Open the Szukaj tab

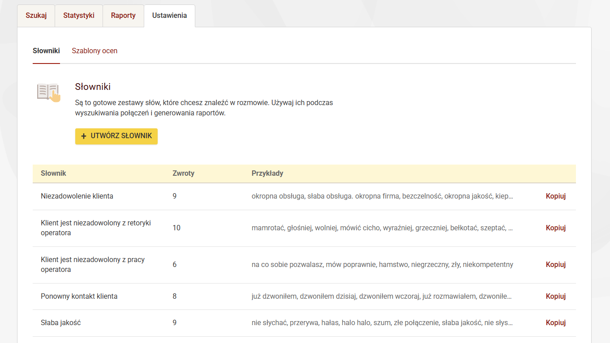pos(36,16)
